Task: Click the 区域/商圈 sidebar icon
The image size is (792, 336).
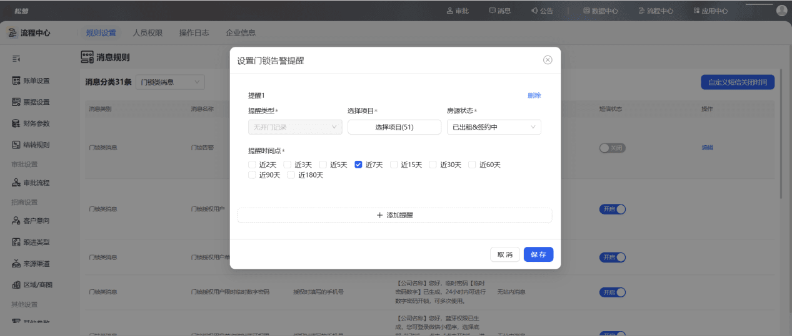Action: coord(17,284)
